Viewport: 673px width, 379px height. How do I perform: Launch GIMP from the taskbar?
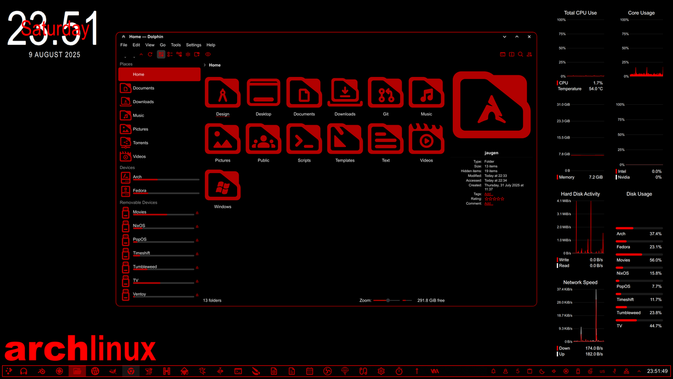click(113, 371)
